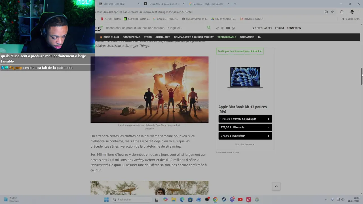Image resolution: width=363 pixels, height=204 pixels.
Task: Bookmark this page with the star icon
Action: (332, 12)
